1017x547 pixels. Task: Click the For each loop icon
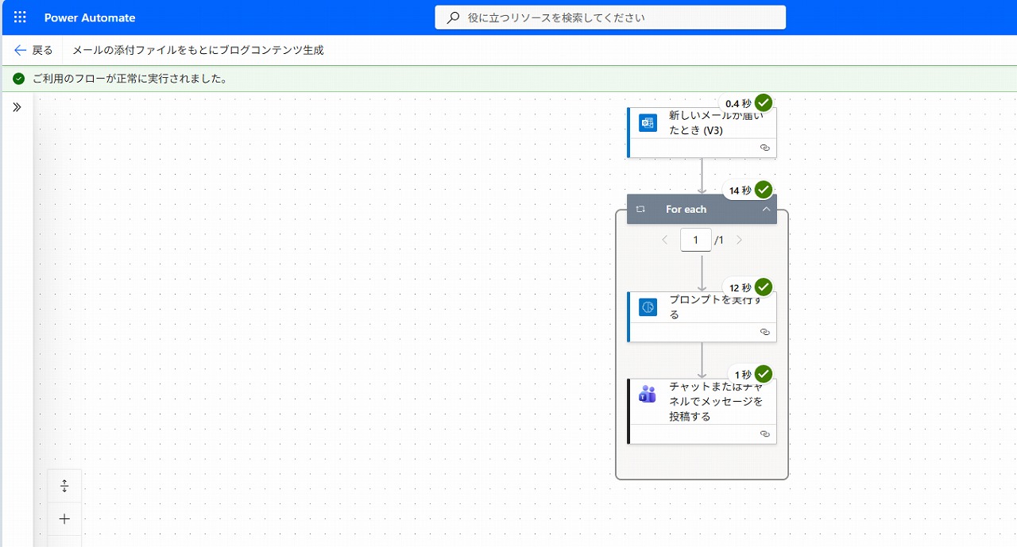click(640, 210)
